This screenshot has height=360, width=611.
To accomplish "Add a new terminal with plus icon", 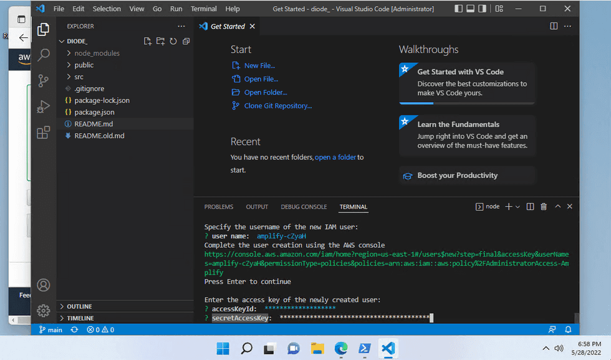I will 509,207.
